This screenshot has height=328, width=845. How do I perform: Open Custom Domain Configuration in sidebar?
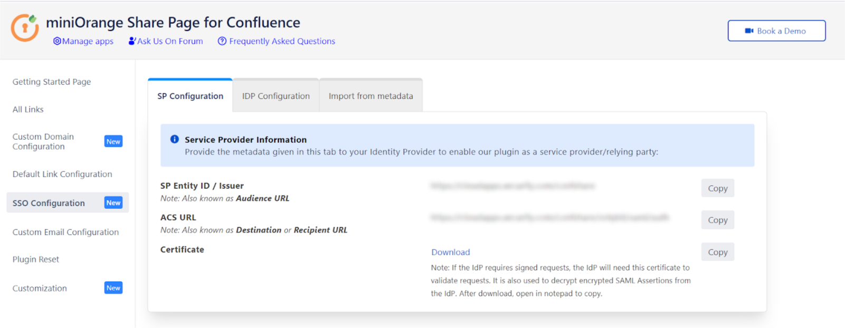click(x=43, y=141)
